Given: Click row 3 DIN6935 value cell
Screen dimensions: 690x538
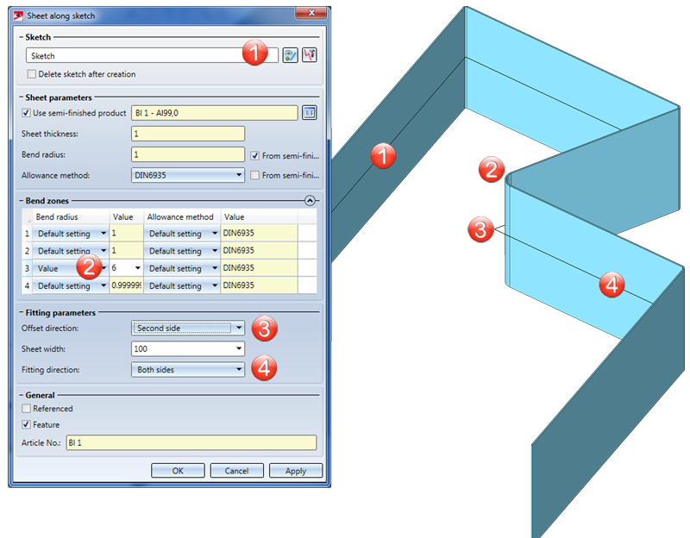Looking at the screenshot, I should (260, 268).
